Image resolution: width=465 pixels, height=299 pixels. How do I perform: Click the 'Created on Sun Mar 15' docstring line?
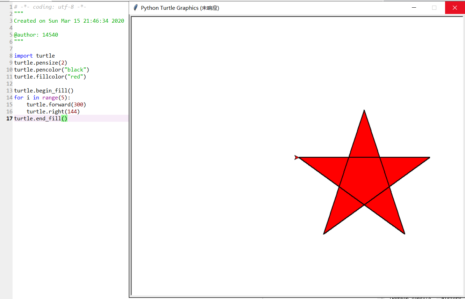point(69,21)
